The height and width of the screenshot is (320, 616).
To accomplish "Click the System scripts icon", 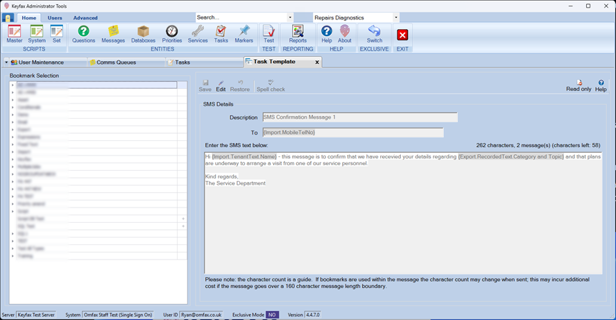I will (x=37, y=34).
